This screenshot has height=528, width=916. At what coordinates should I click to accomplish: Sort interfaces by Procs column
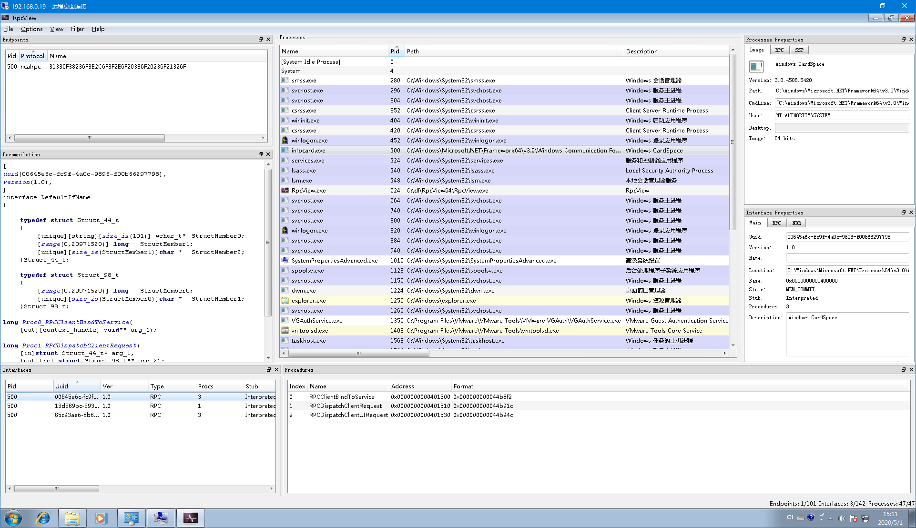(220, 386)
